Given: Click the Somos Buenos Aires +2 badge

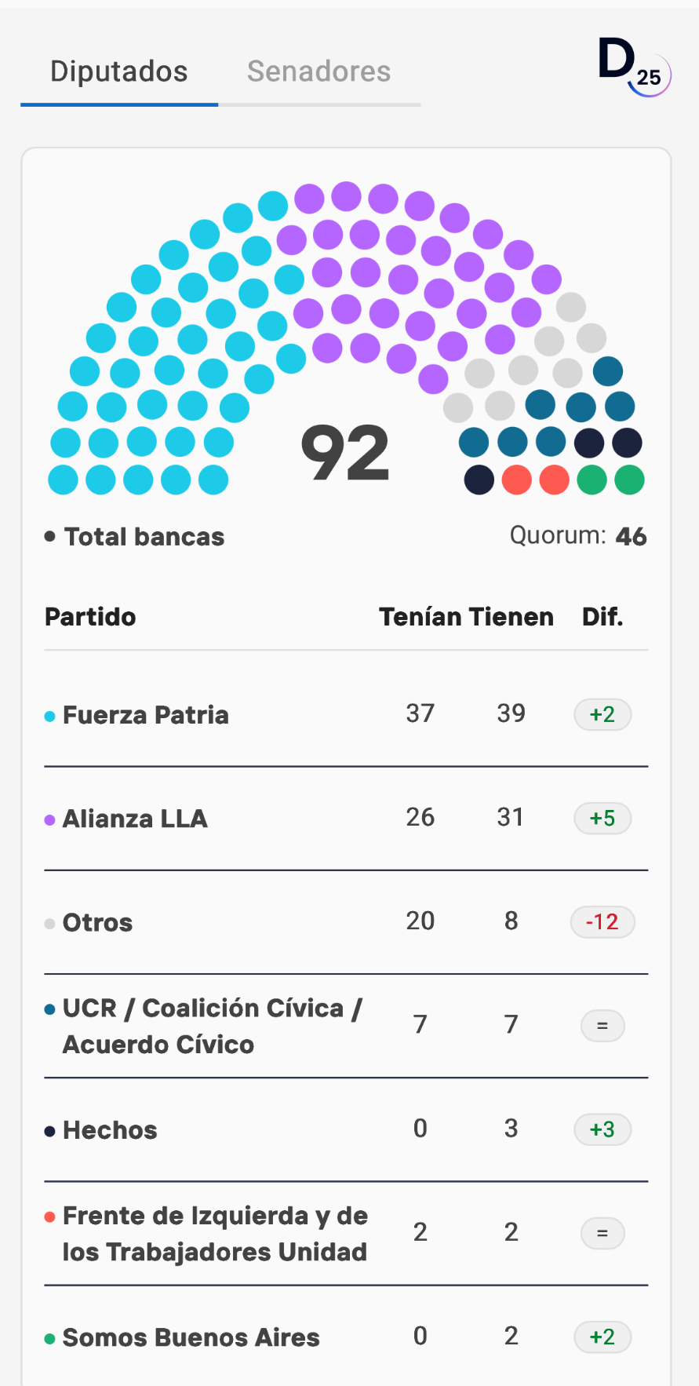Looking at the screenshot, I should [603, 1337].
